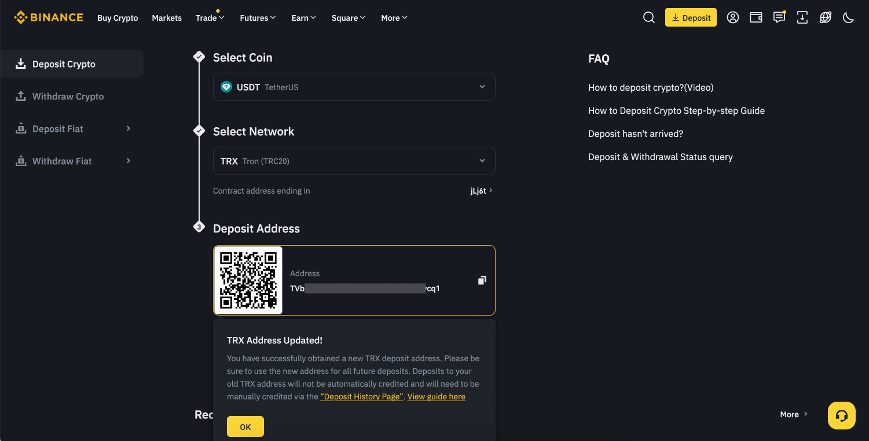Open the support headset chat button

click(842, 416)
